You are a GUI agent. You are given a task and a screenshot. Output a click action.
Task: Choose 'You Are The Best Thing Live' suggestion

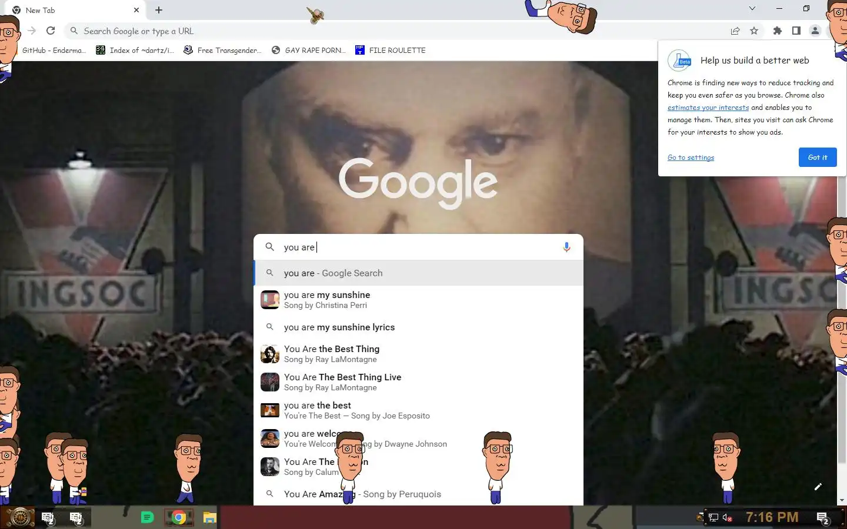coord(418,382)
